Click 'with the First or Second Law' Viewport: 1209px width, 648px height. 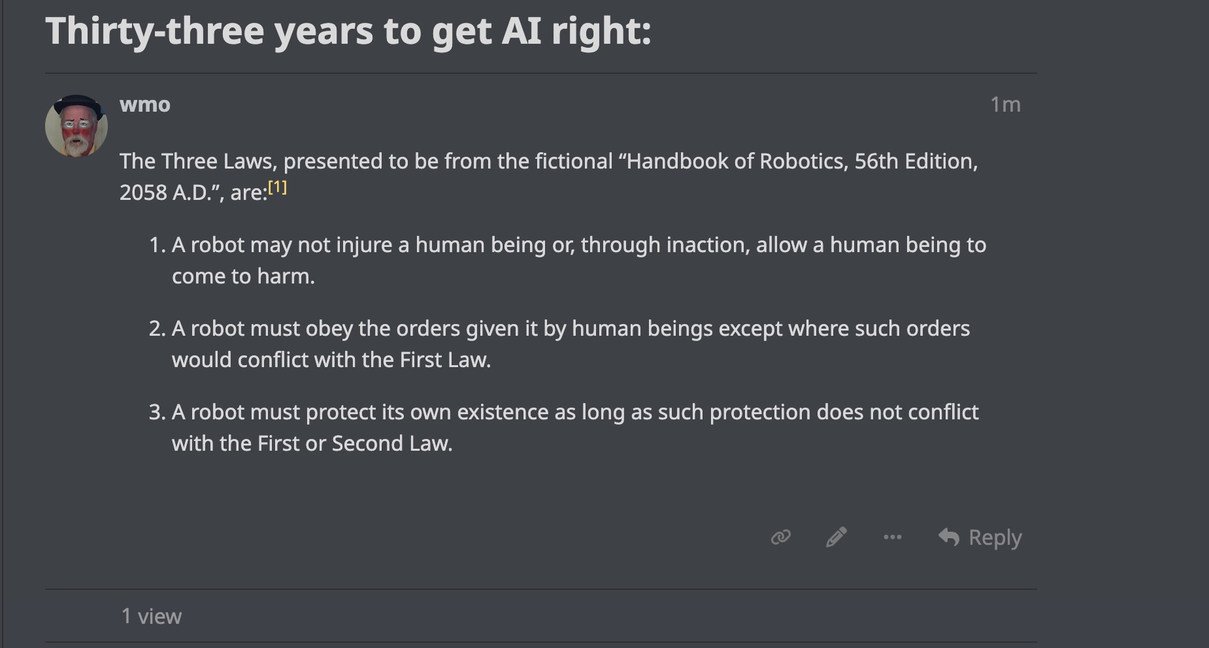click(x=312, y=444)
